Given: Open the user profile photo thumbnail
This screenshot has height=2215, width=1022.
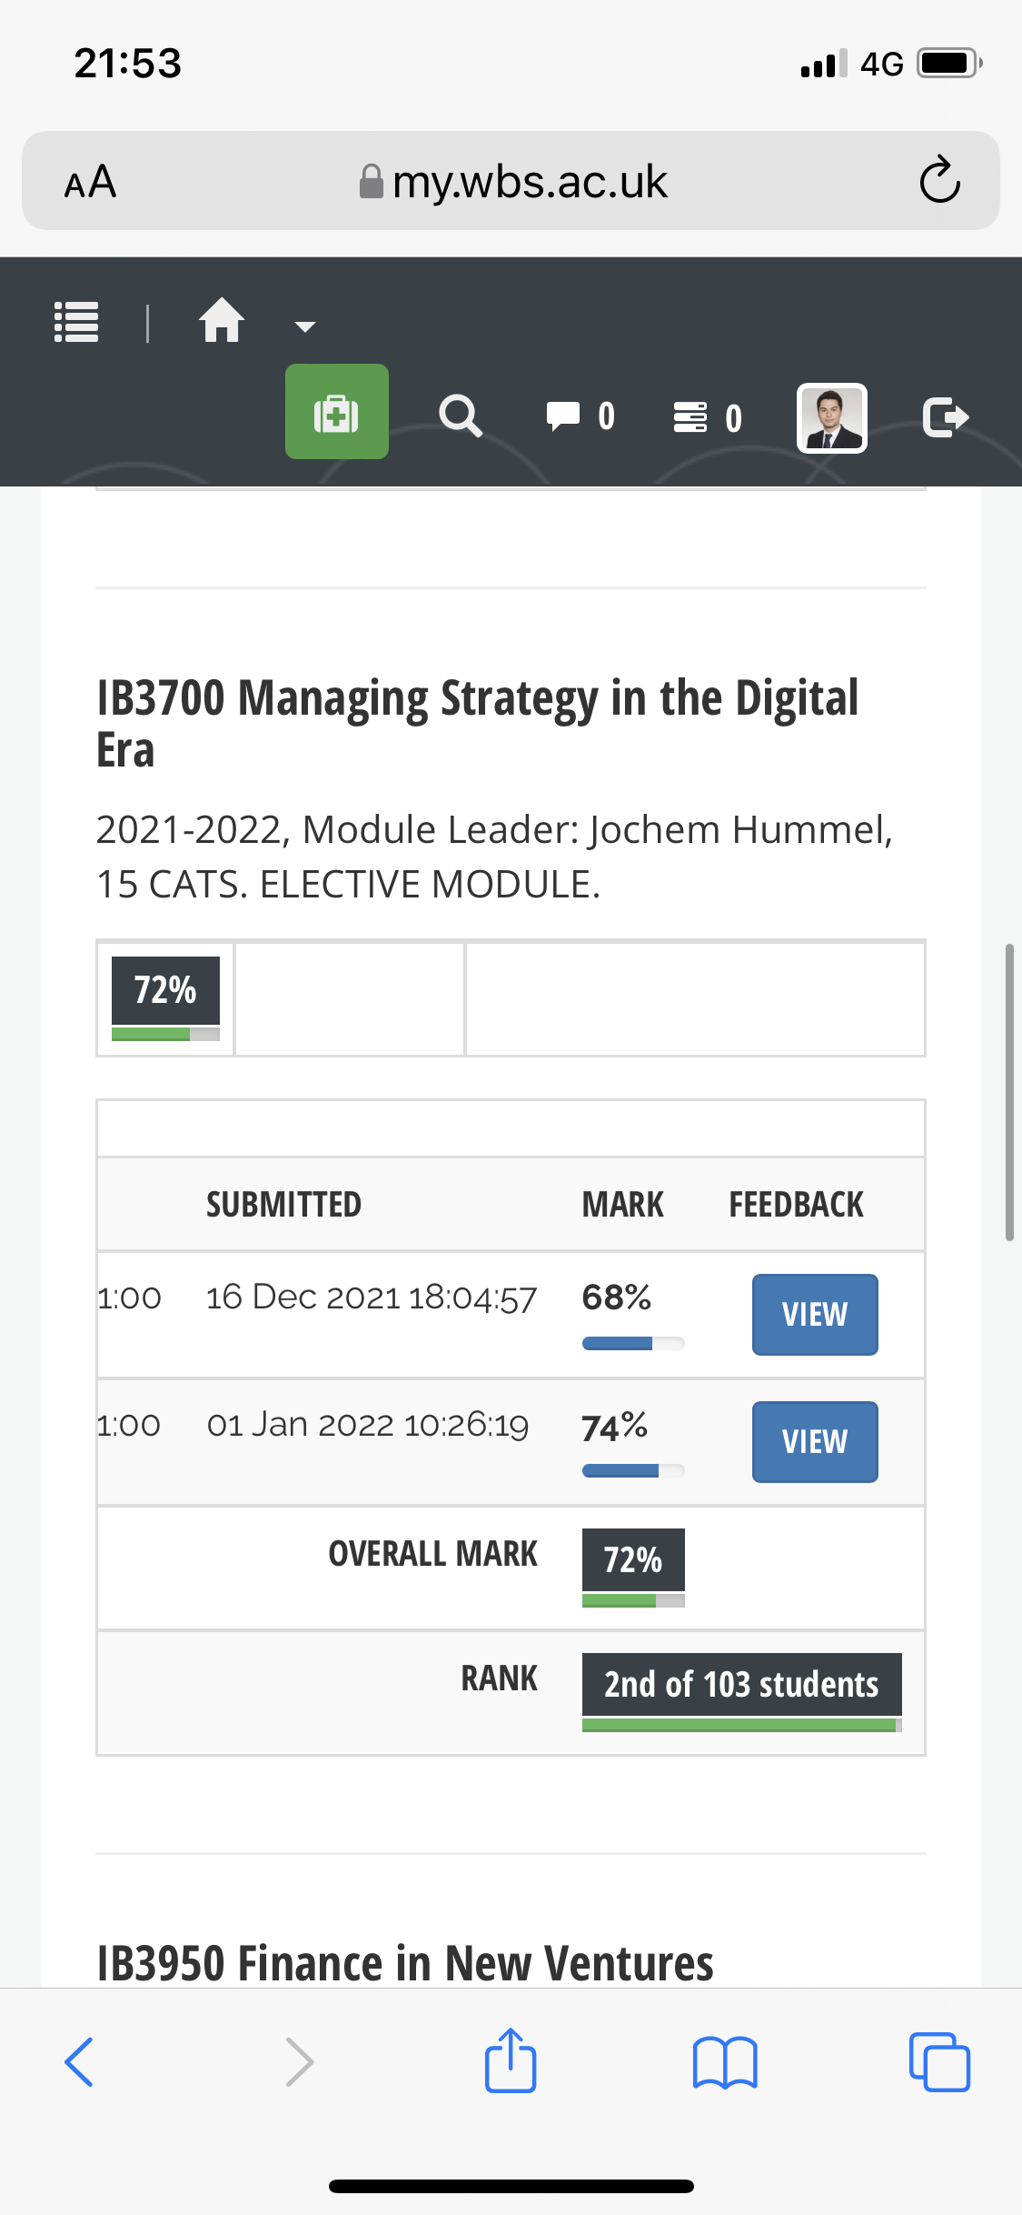Looking at the screenshot, I should coord(832,417).
